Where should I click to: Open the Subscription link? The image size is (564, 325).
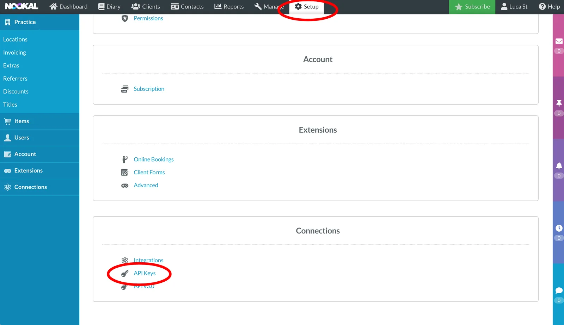tap(149, 89)
